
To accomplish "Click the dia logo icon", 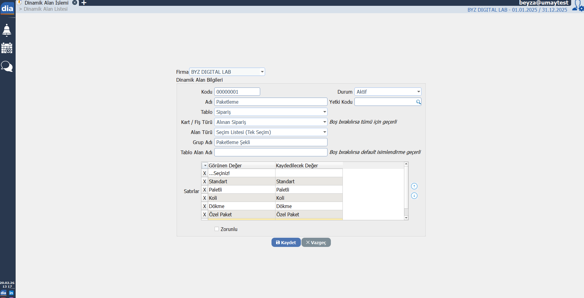I will (x=7, y=8).
